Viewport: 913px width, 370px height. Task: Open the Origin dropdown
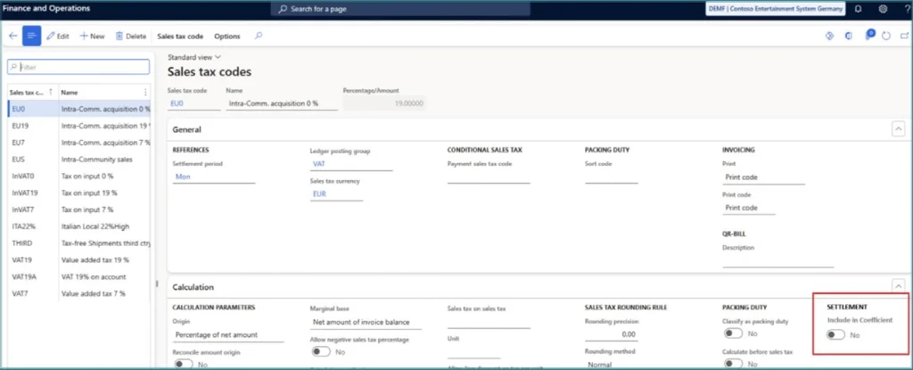click(228, 334)
